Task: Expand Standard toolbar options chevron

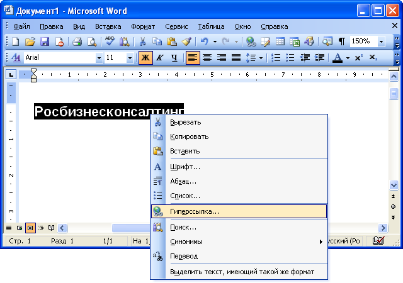Action: [397, 42]
